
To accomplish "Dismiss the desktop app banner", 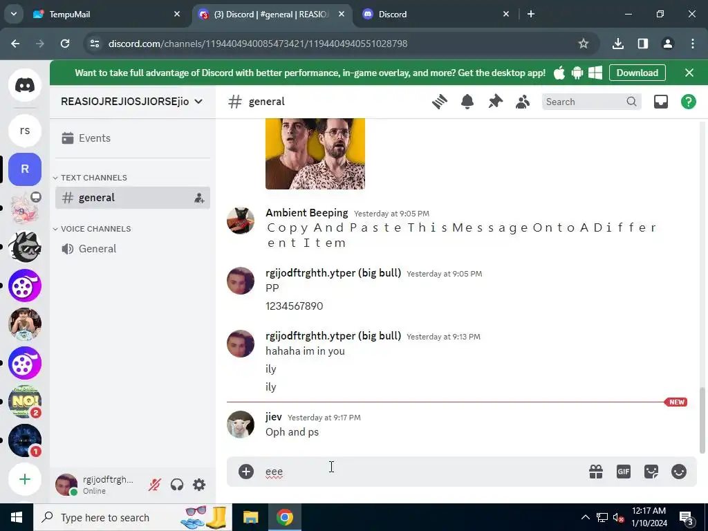I will pos(689,73).
